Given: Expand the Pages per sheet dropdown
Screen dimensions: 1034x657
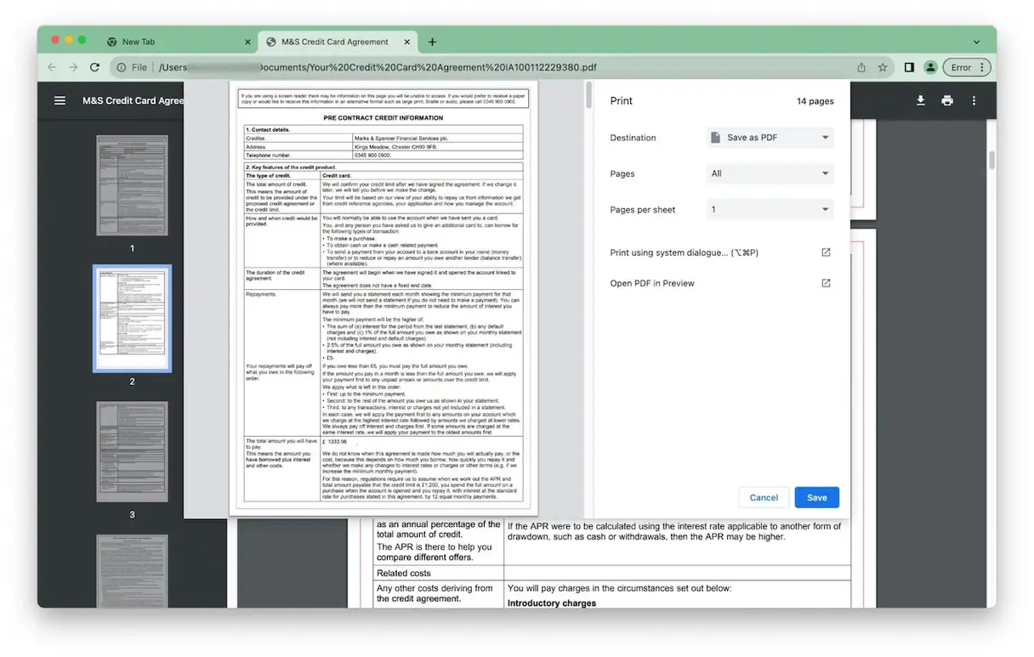Looking at the screenshot, I should pos(770,209).
